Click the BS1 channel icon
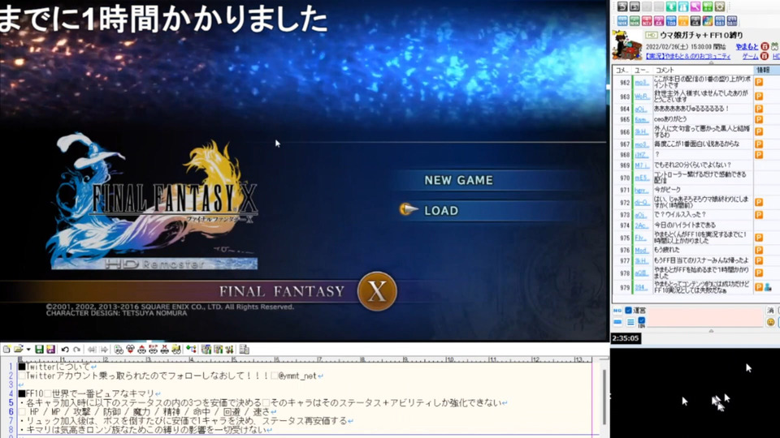Screen dimensions: 780x438 [x=719, y=21]
